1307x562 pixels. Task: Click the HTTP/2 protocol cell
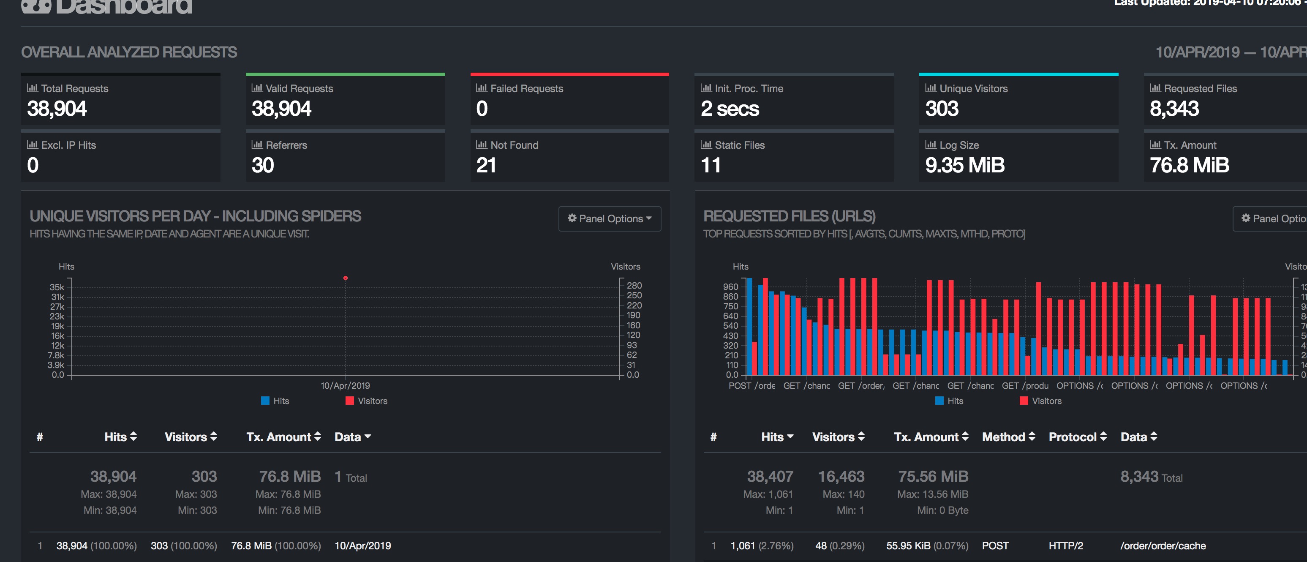[1065, 546]
